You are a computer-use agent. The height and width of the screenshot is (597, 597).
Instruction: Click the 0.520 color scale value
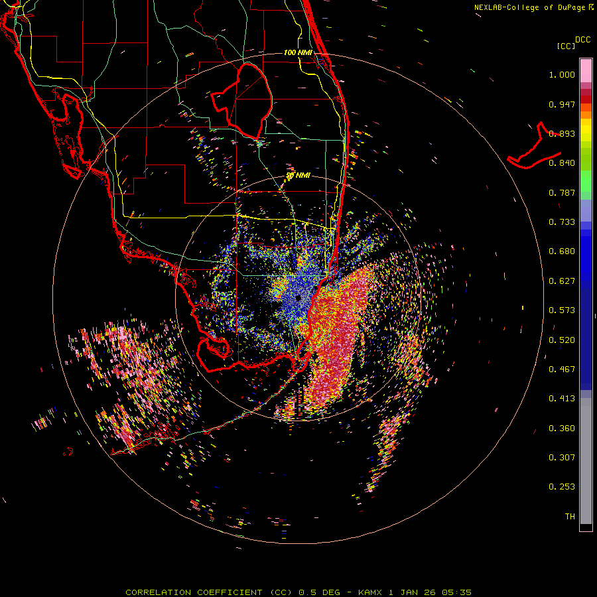click(x=562, y=340)
